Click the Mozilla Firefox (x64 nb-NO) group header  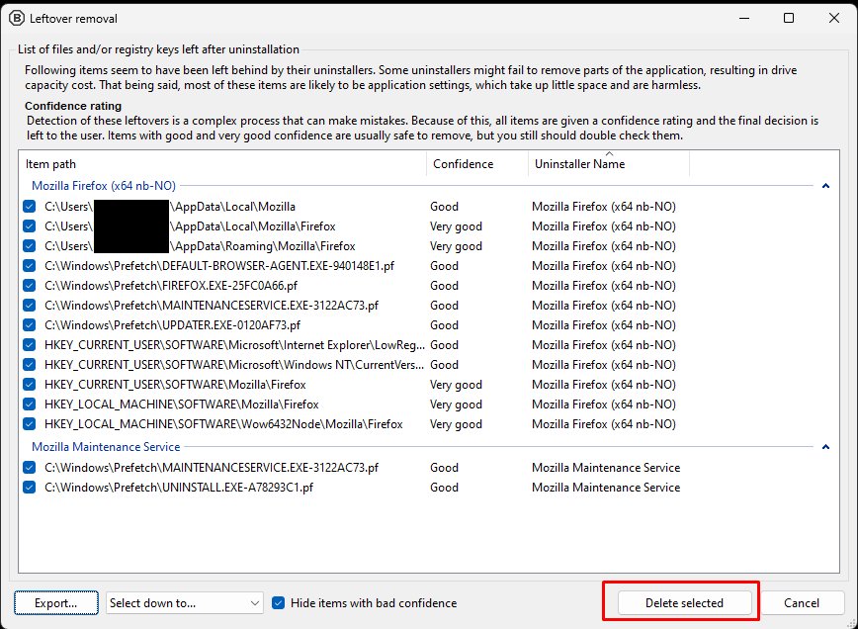[104, 186]
